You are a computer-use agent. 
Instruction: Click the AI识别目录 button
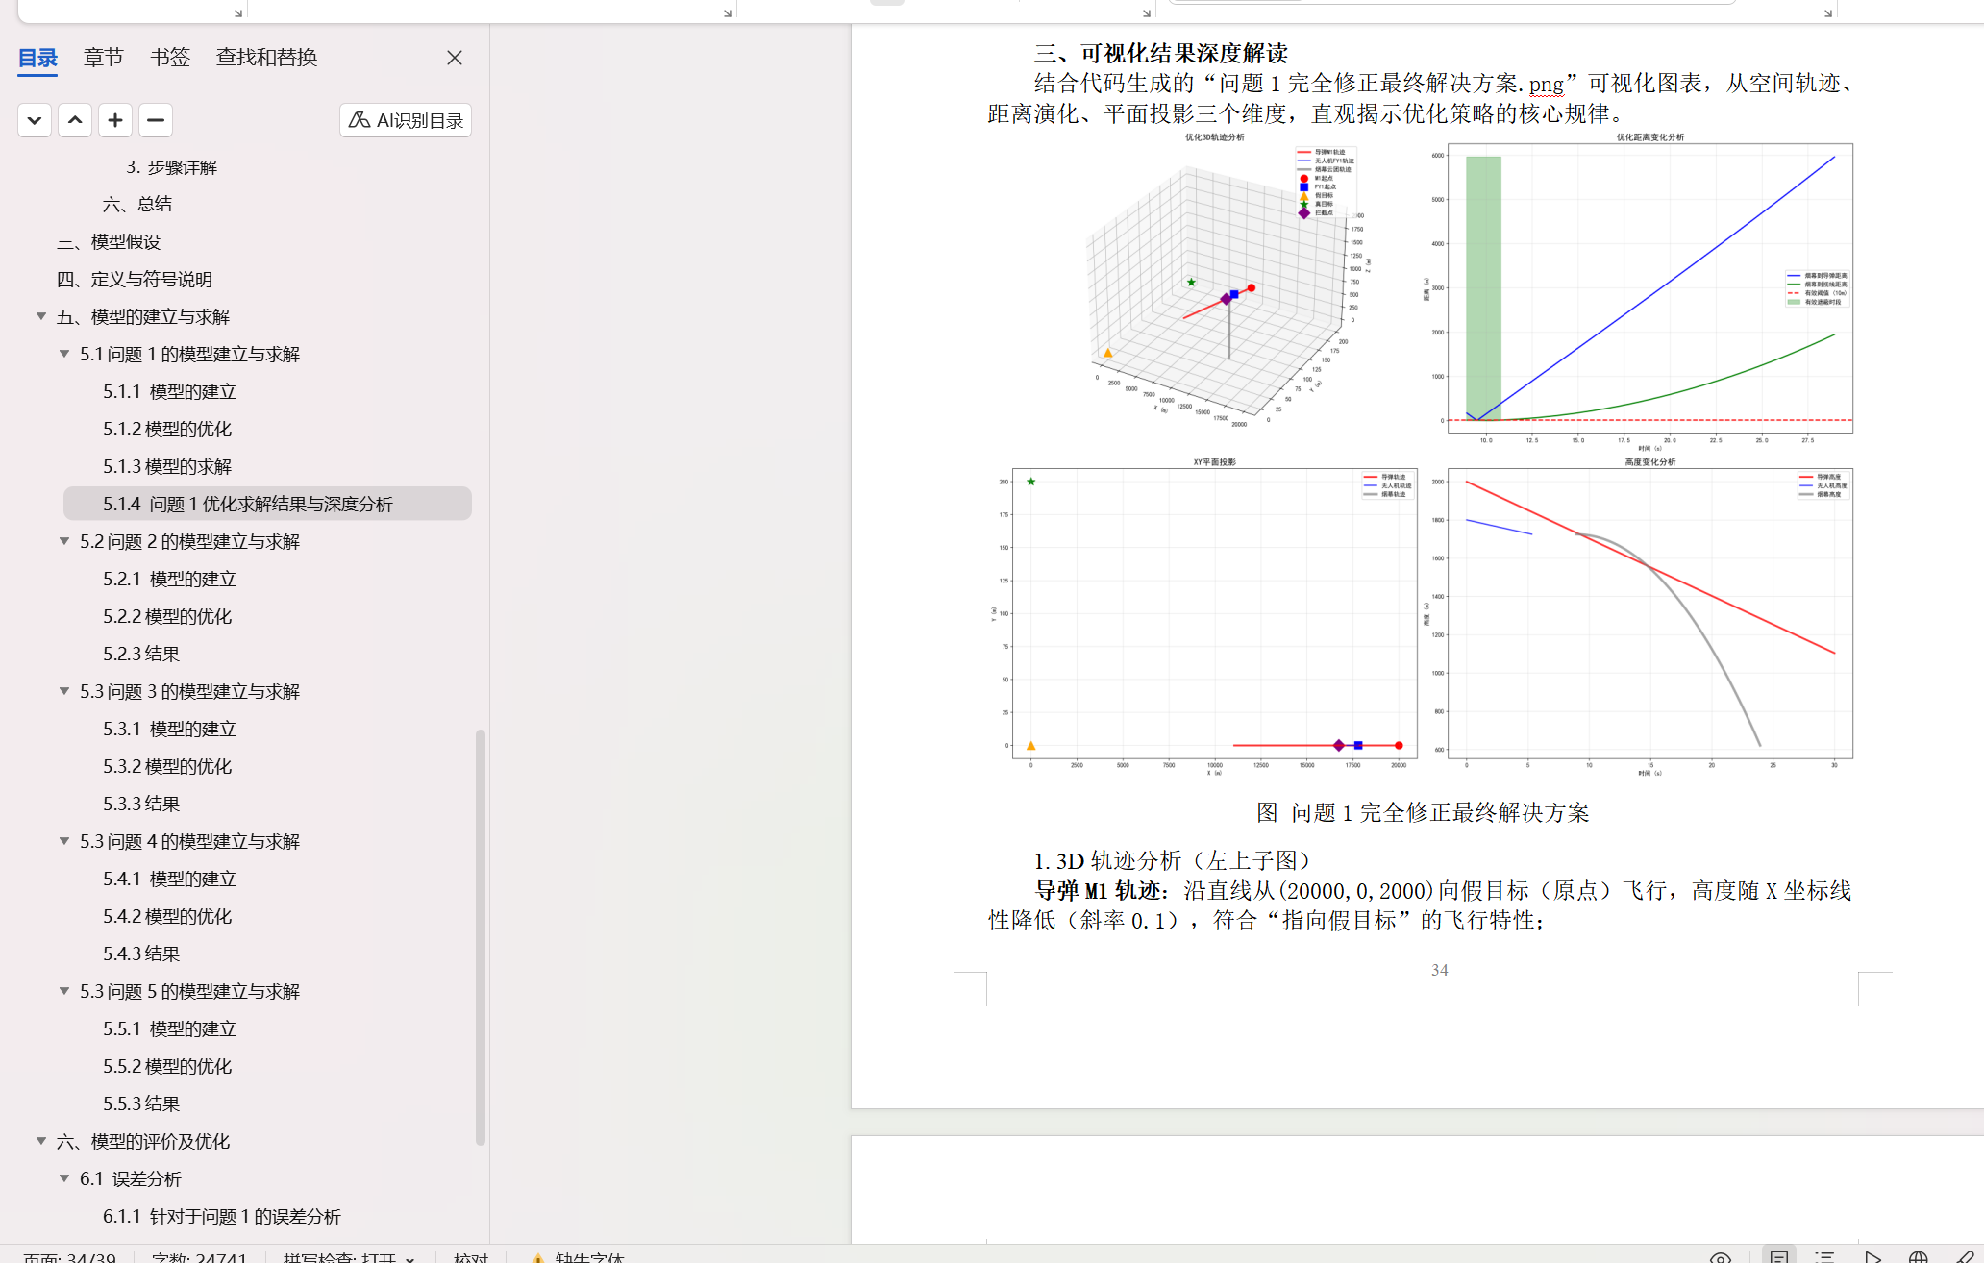coord(406,120)
